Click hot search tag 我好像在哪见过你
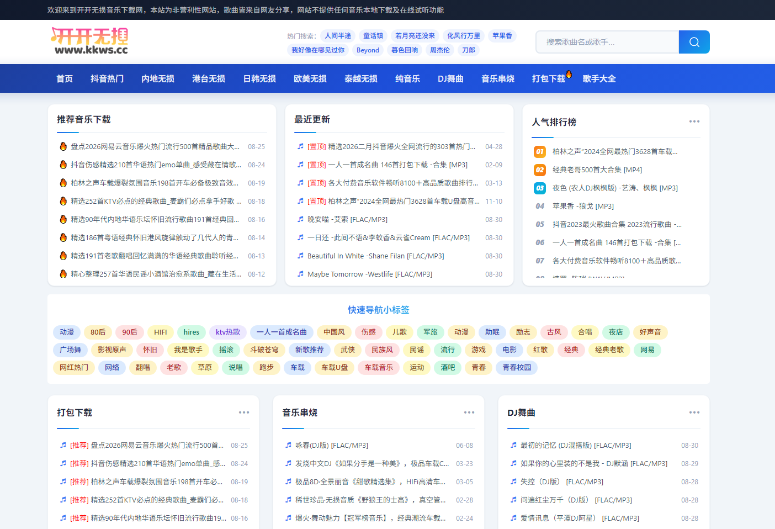This screenshot has width=775, height=529. (x=318, y=50)
